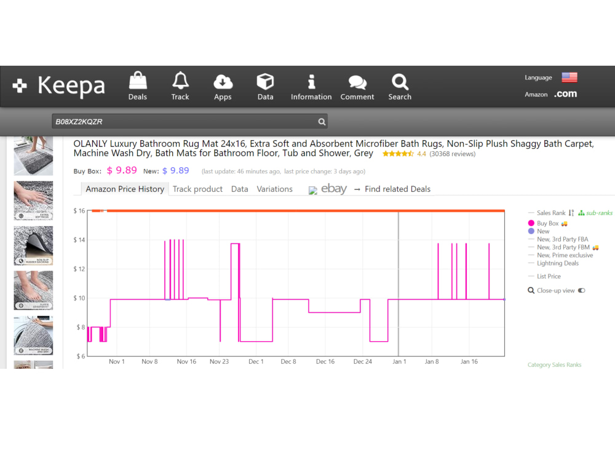This screenshot has width=615, height=461.
Task: Toggle the Sales Rank legend entry
Action: tap(550, 213)
